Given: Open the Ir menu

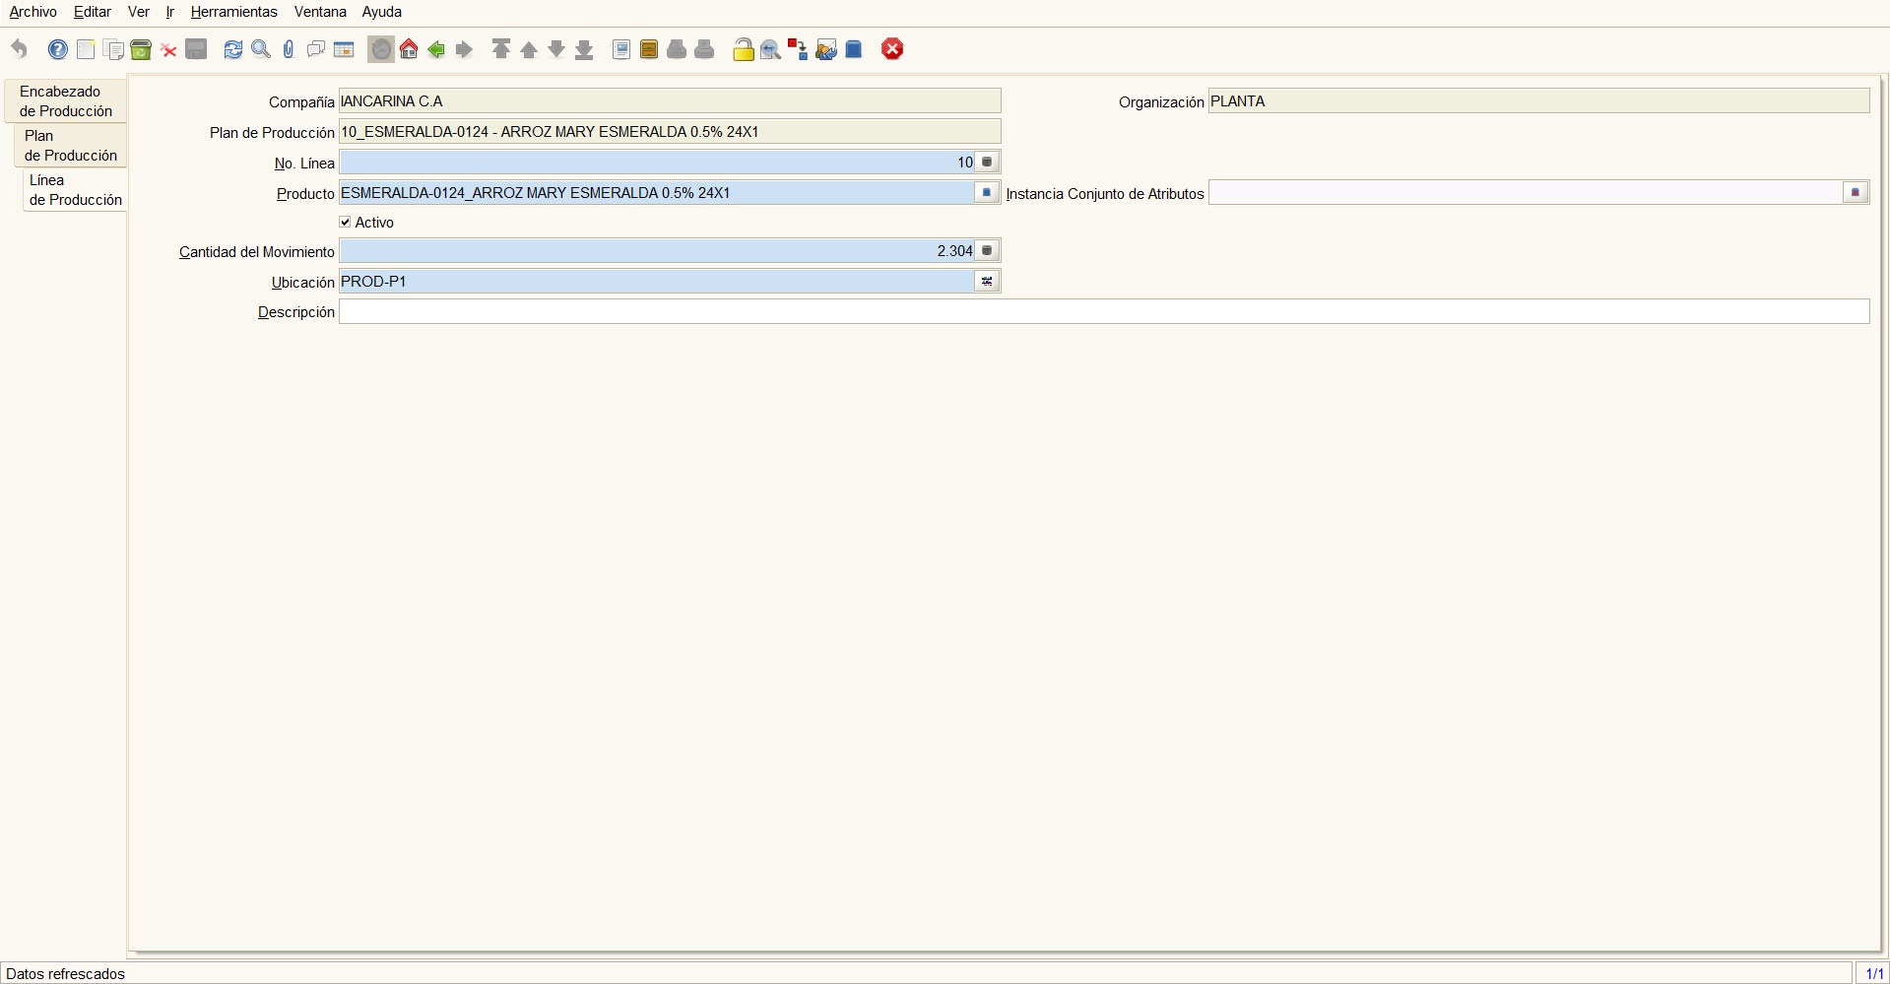Looking at the screenshot, I should click(x=170, y=12).
